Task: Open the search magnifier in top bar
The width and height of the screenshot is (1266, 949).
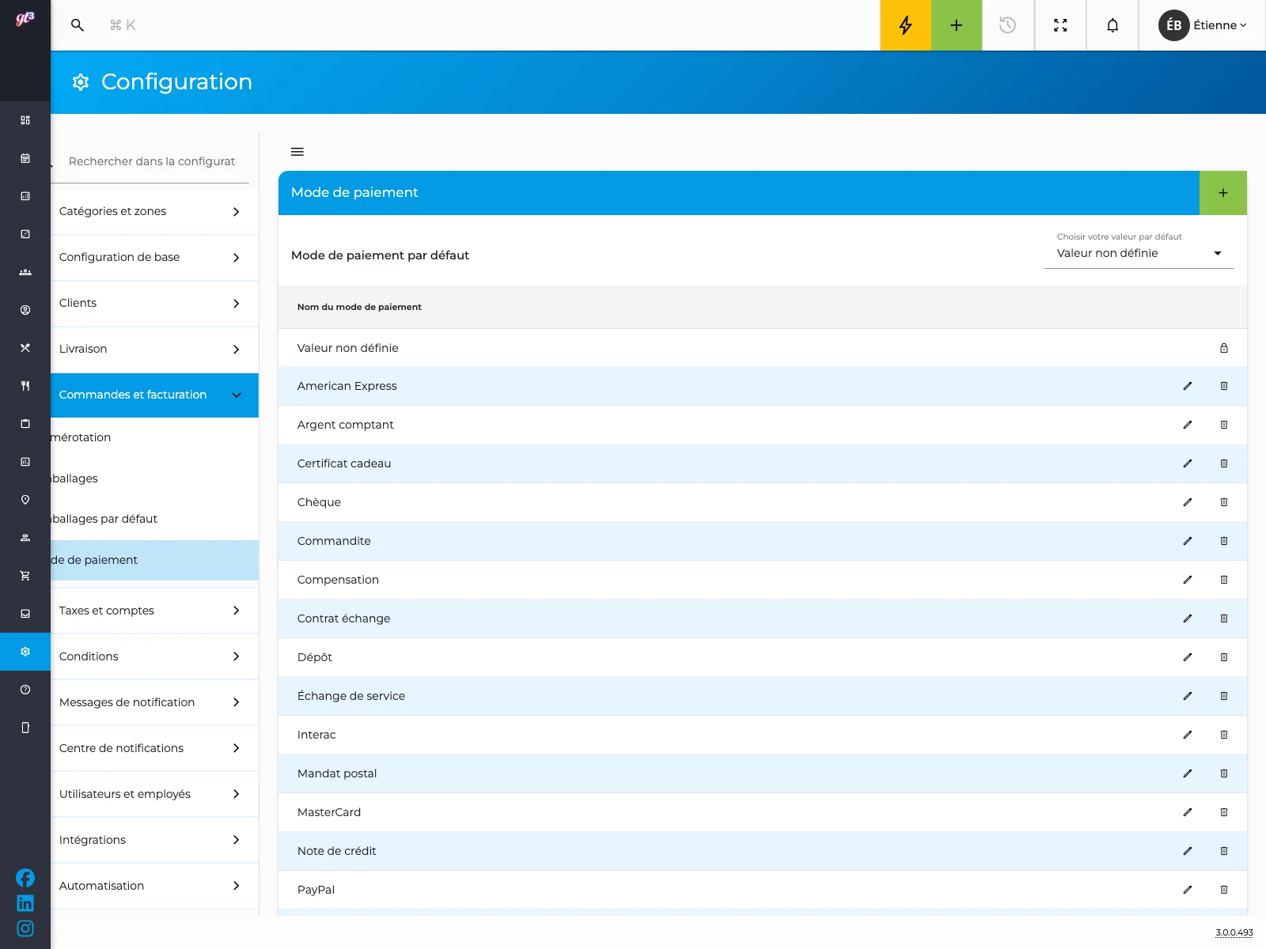Action: pos(77,25)
